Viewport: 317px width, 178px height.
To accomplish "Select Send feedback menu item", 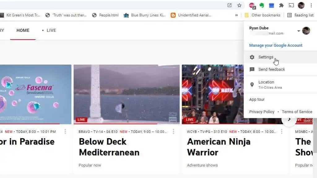I will [x=280, y=70].
